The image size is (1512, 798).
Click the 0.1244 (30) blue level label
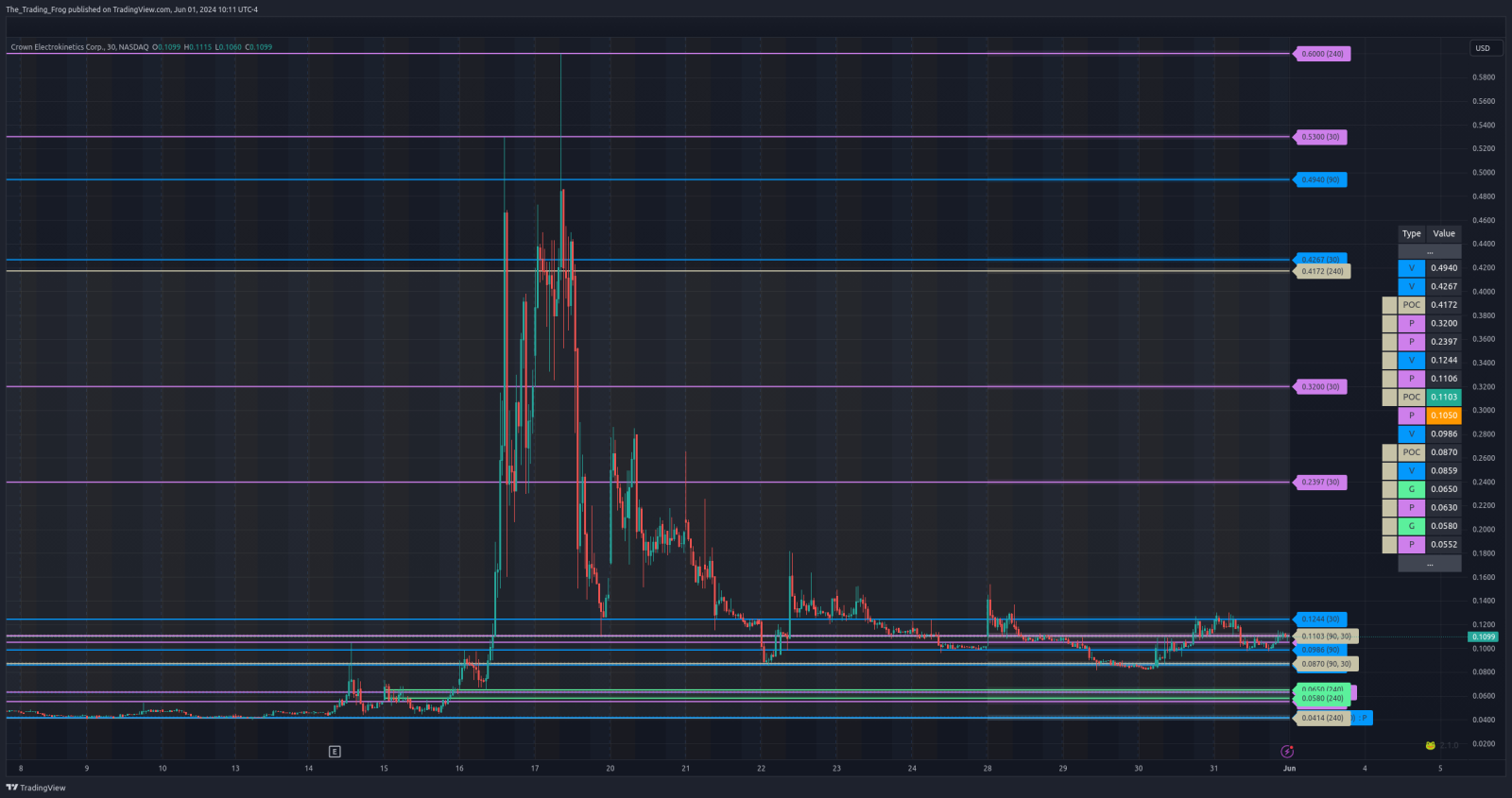[x=1321, y=620]
